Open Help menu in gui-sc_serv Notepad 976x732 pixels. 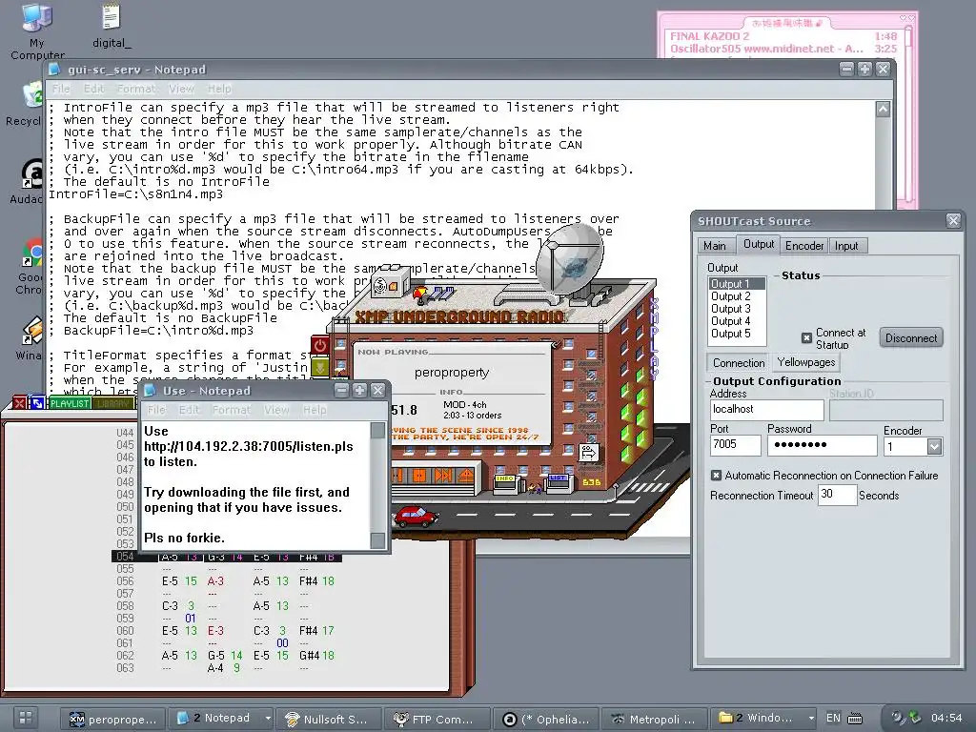tap(219, 89)
